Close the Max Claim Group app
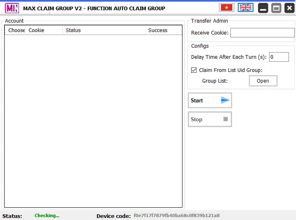This screenshot has width=296, height=220. 289,8
